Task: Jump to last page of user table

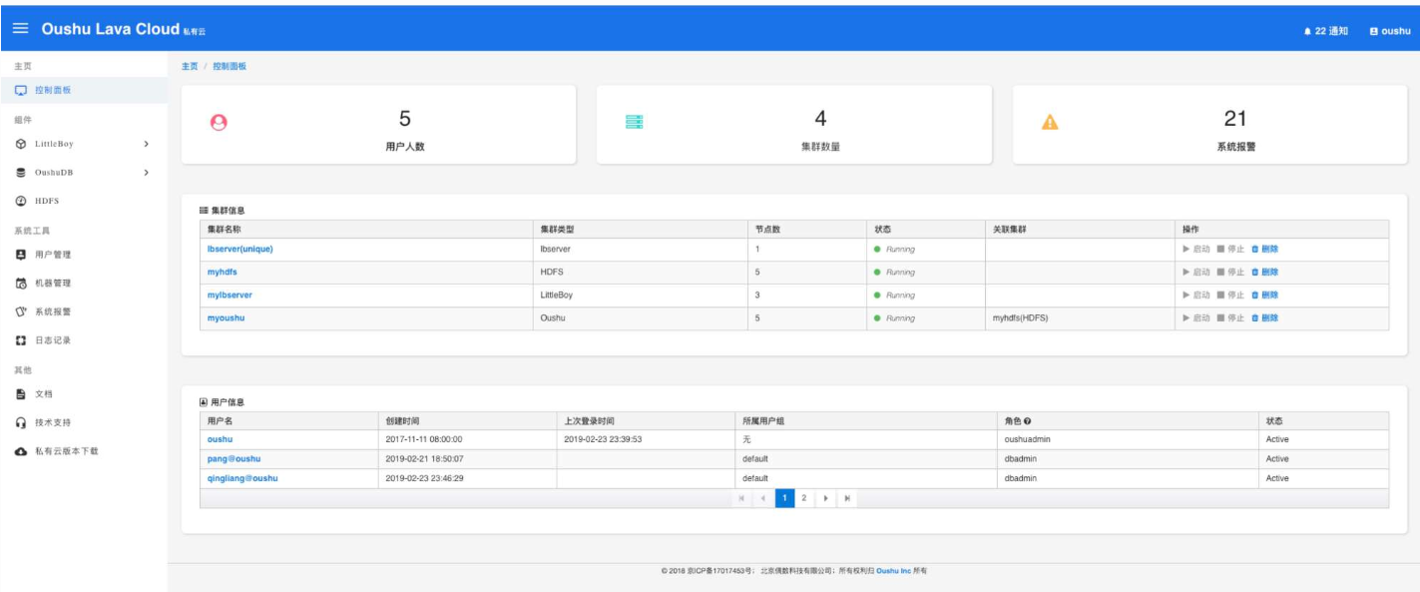Action: pyautogui.click(x=847, y=497)
